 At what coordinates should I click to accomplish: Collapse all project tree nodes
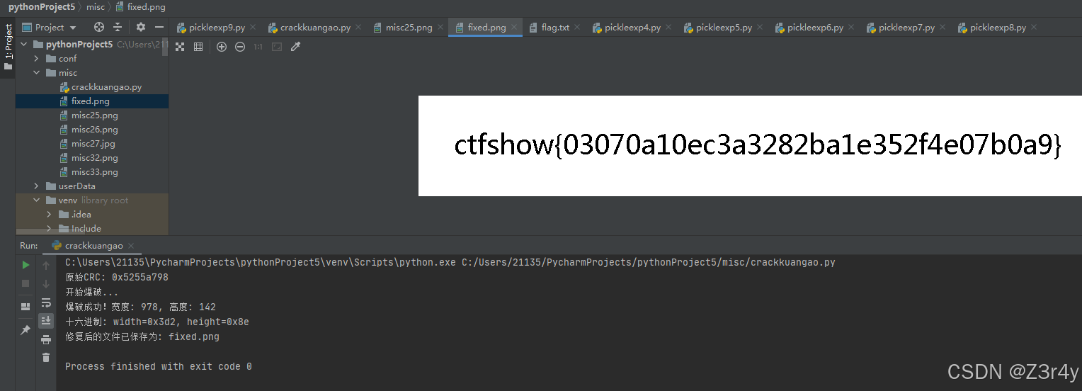click(x=118, y=27)
